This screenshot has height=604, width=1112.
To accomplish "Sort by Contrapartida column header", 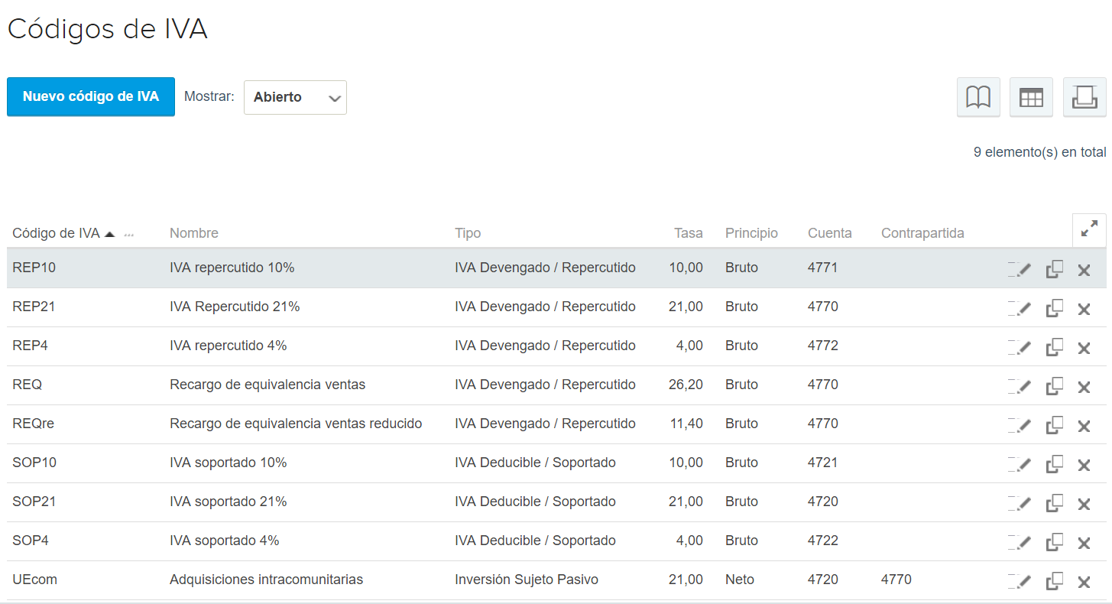I will point(922,233).
